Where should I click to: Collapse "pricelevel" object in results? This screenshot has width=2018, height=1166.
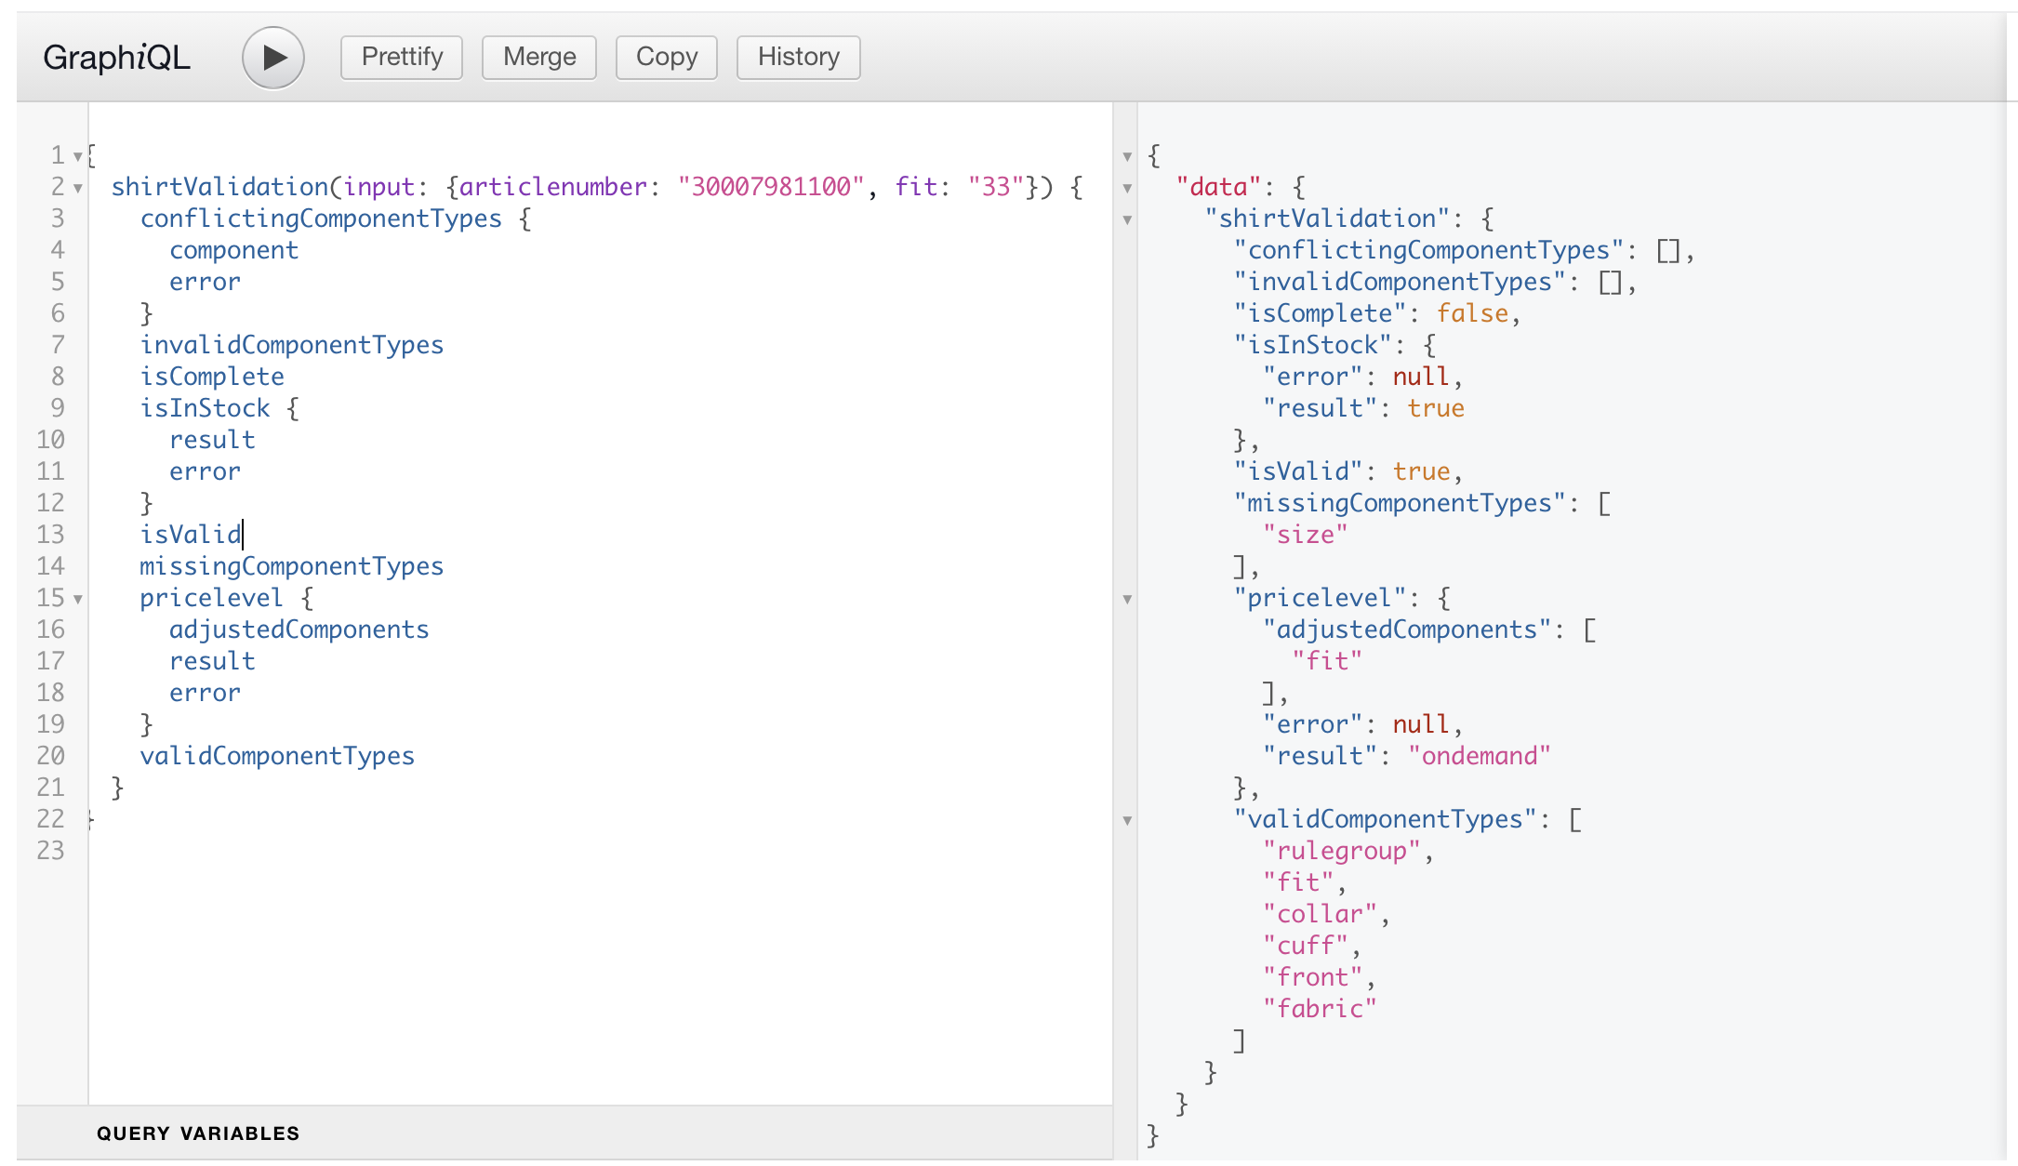click(1127, 599)
